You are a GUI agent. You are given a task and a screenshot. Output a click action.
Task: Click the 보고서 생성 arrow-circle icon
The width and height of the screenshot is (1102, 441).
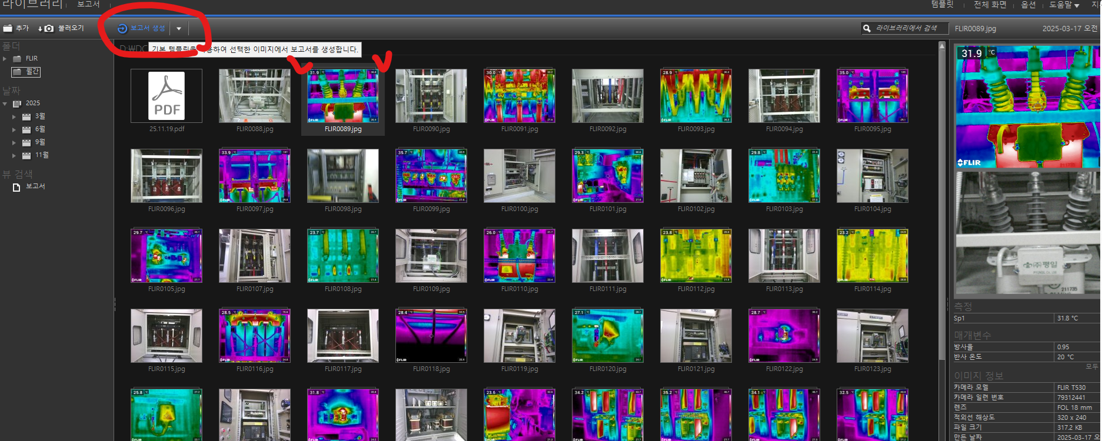coord(122,28)
